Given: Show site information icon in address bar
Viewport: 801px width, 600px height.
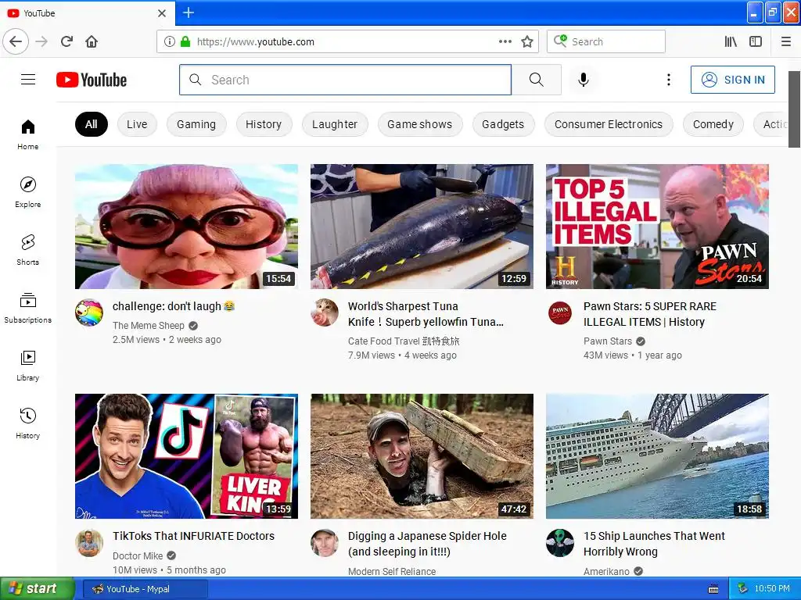Looking at the screenshot, I should click(x=169, y=41).
